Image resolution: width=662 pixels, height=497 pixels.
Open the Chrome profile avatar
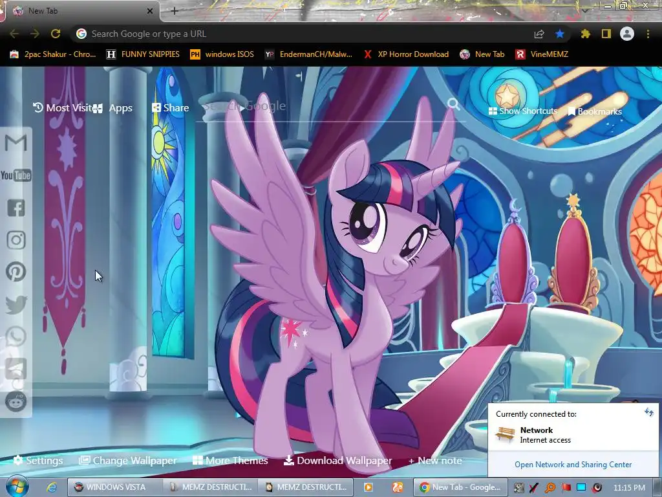tap(627, 34)
